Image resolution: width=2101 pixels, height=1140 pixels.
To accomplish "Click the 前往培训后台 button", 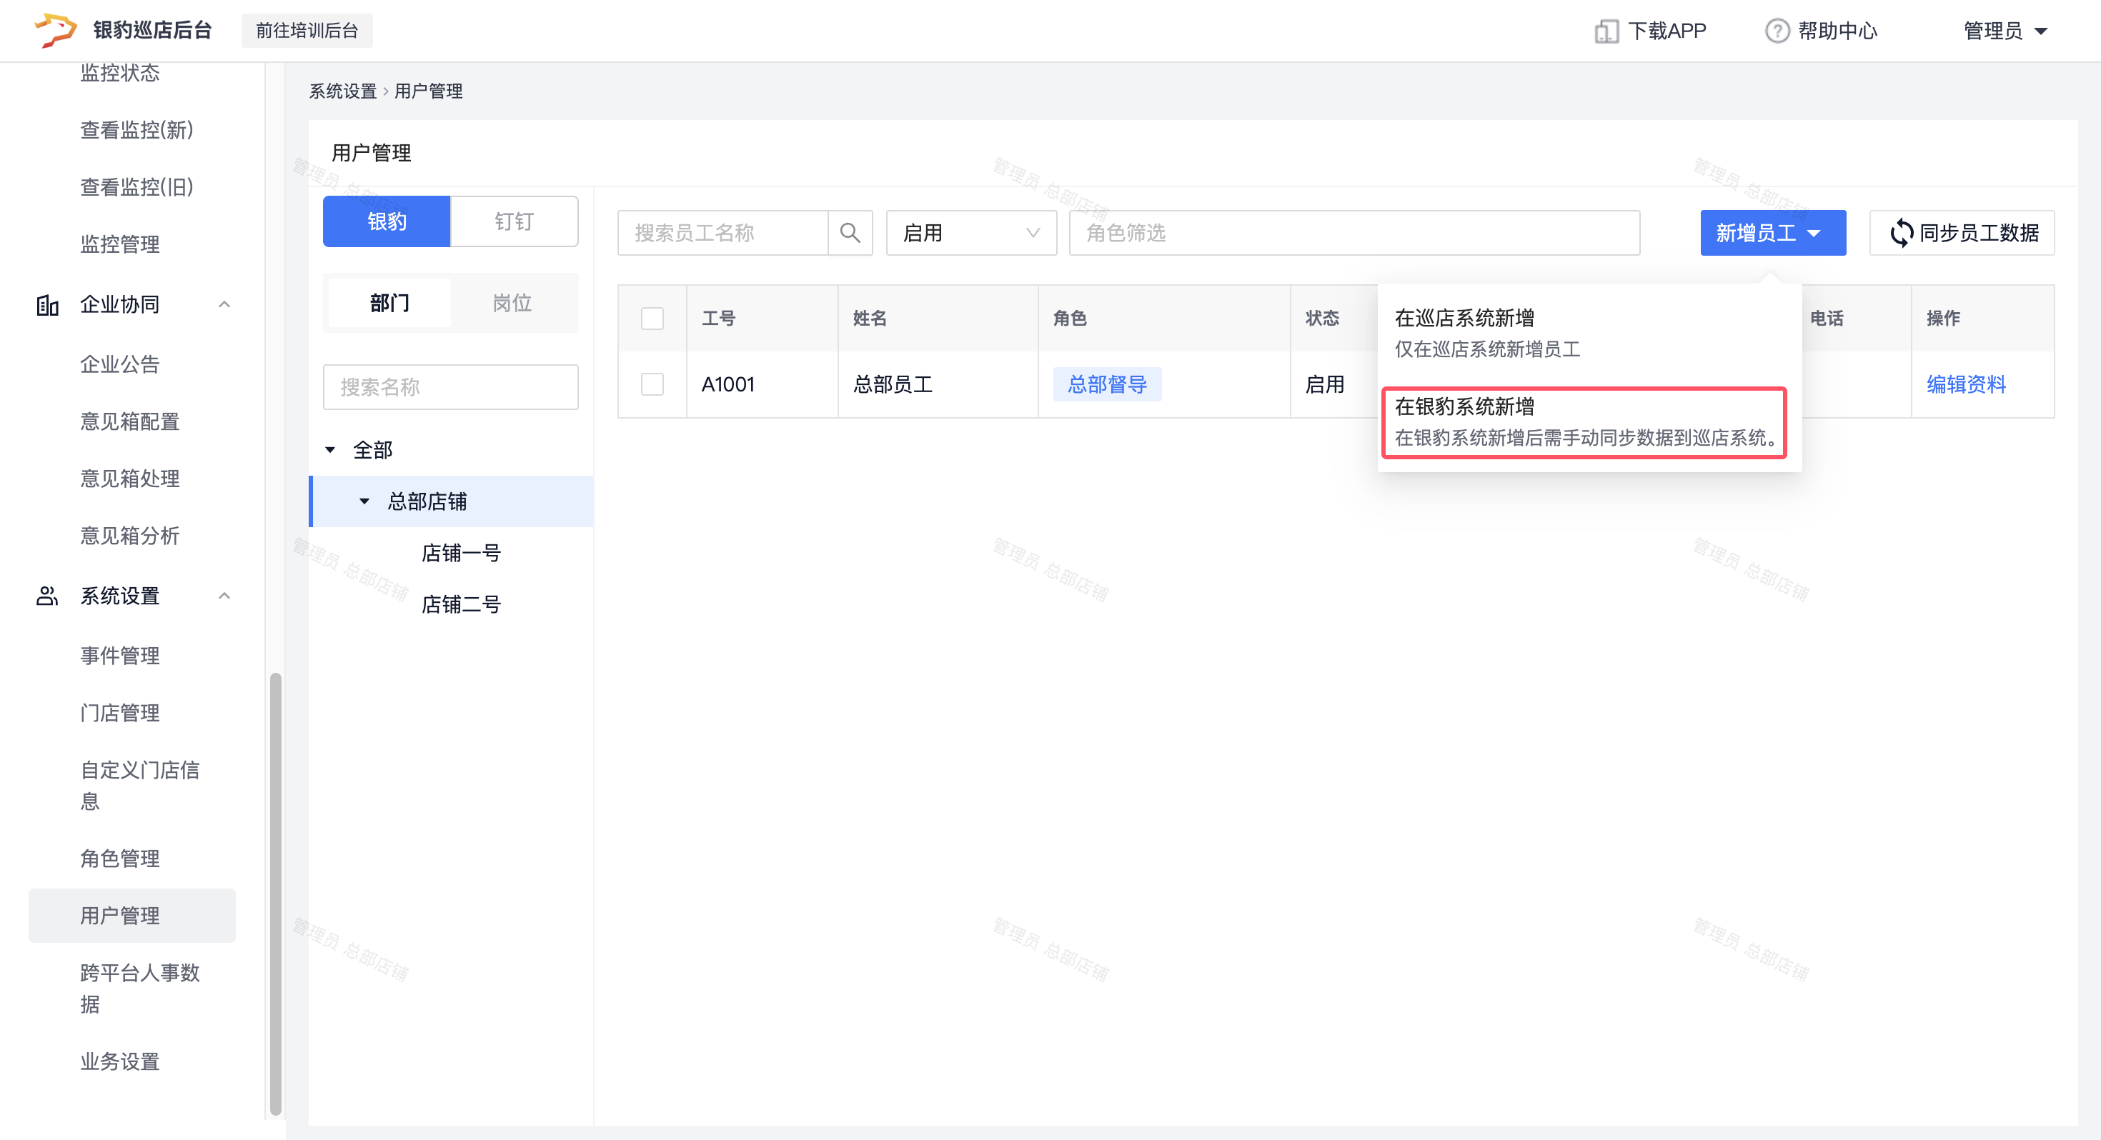I will point(307,31).
